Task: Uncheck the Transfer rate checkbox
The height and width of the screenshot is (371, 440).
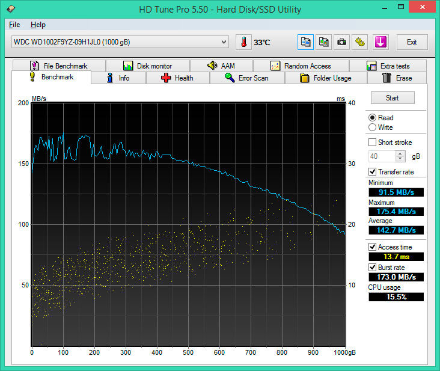Action: tap(373, 172)
